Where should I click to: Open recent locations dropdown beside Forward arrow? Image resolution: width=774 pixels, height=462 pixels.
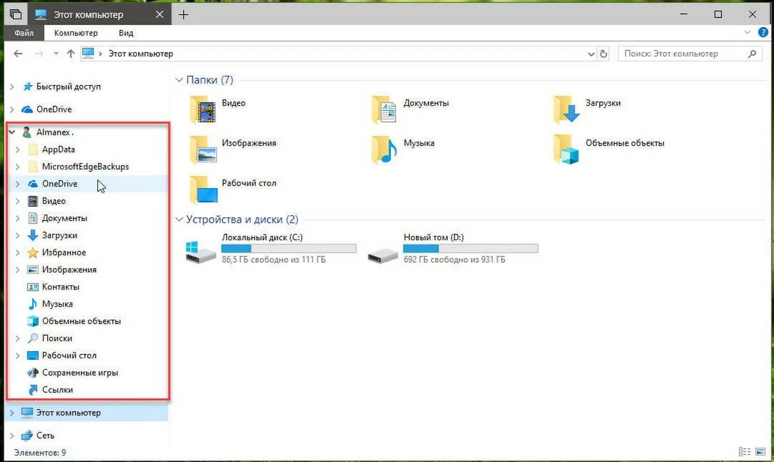[56, 54]
